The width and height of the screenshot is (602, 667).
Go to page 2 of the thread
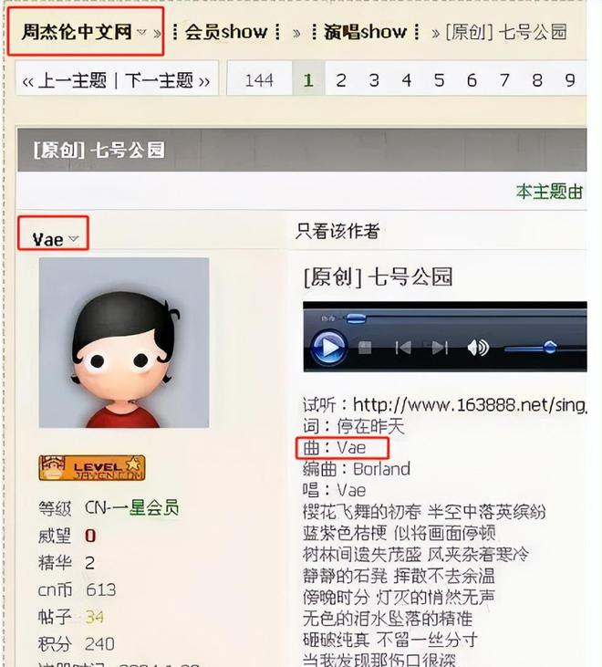[x=341, y=80]
